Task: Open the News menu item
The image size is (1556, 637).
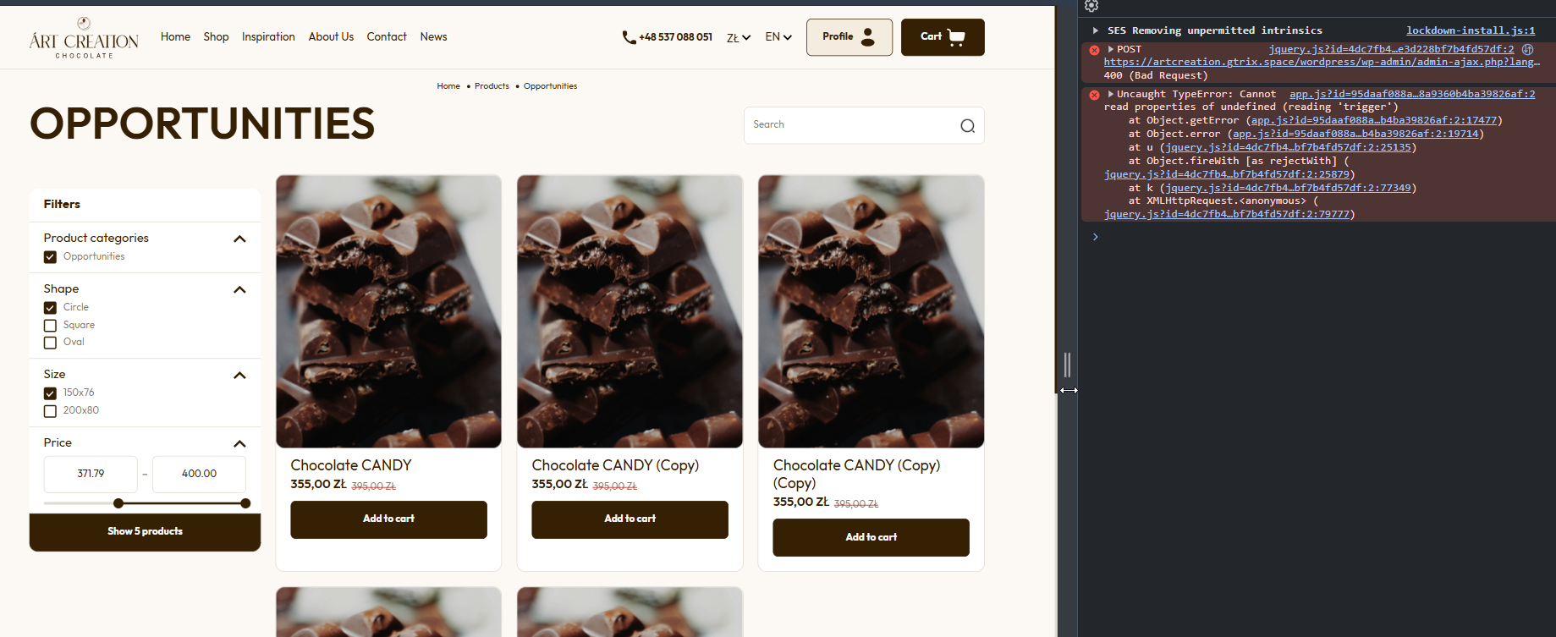Action: coord(433,36)
